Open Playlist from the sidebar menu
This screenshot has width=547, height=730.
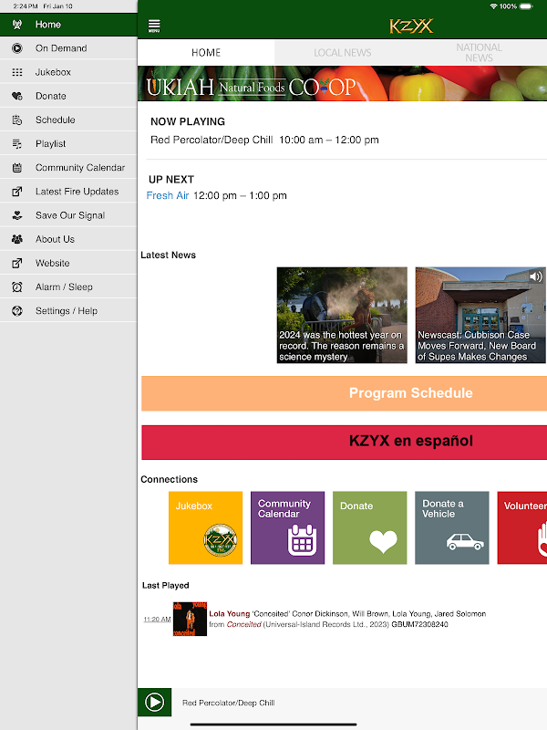[69, 144]
